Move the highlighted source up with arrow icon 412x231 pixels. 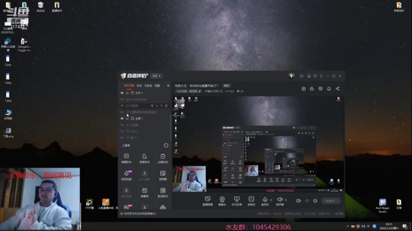coord(157,106)
